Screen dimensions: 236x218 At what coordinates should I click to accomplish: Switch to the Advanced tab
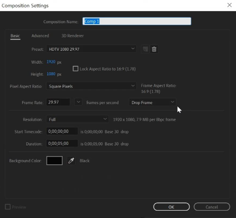(x=40, y=36)
